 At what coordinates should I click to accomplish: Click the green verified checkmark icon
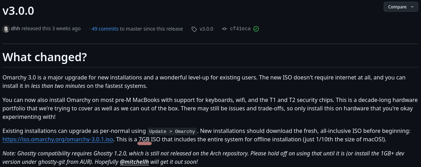(256, 29)
